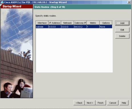132x109 pixels.
Task: Click the IP Address column header
Action: (55, 23)
